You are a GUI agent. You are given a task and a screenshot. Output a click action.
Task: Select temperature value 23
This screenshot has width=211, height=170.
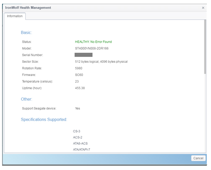(x=77, y=81)
